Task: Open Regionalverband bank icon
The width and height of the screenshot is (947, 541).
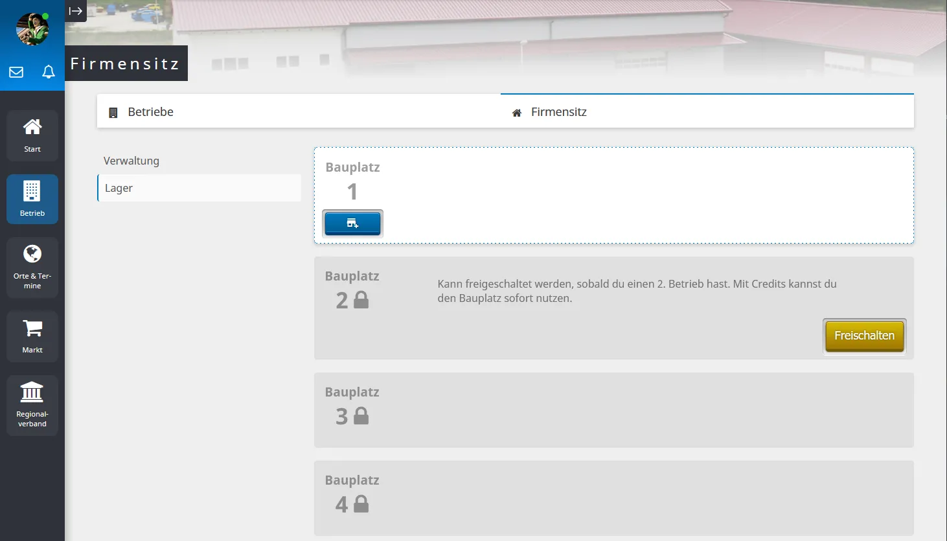Action: [32, 405]
